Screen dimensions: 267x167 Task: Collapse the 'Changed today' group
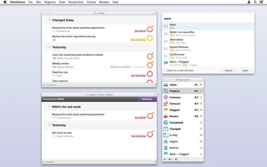coord(49,20)
